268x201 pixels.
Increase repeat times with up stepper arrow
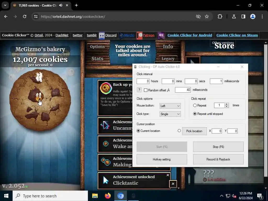(x=226, y=104)
